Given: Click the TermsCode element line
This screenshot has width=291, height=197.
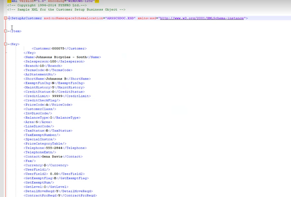Looking at the screenshot, I should (x=48, y=70).
